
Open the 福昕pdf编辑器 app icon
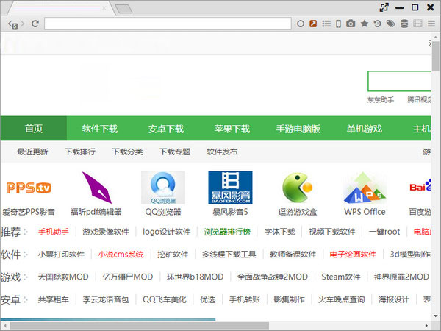coord(96,188)
